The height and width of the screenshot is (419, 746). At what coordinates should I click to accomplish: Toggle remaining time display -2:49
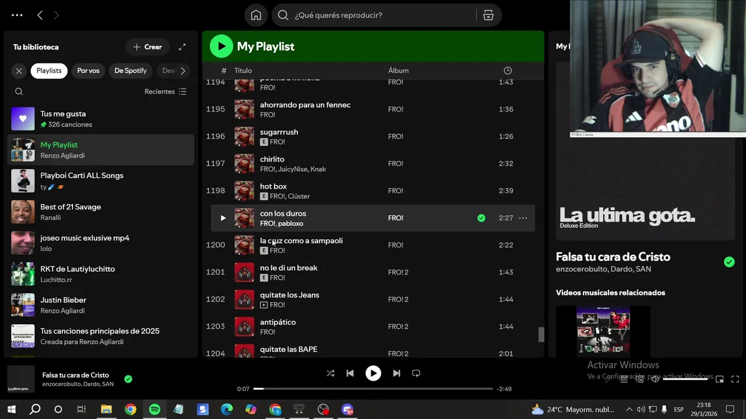coord(504,389)
